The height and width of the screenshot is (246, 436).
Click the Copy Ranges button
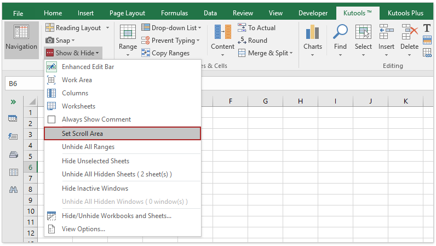point(165,53)
